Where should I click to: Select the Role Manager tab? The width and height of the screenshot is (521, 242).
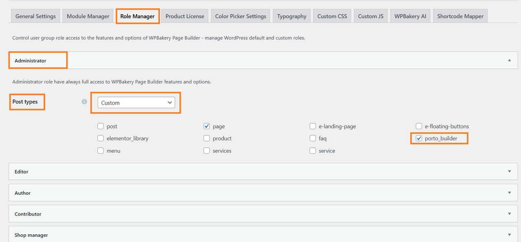coord(138,16)
